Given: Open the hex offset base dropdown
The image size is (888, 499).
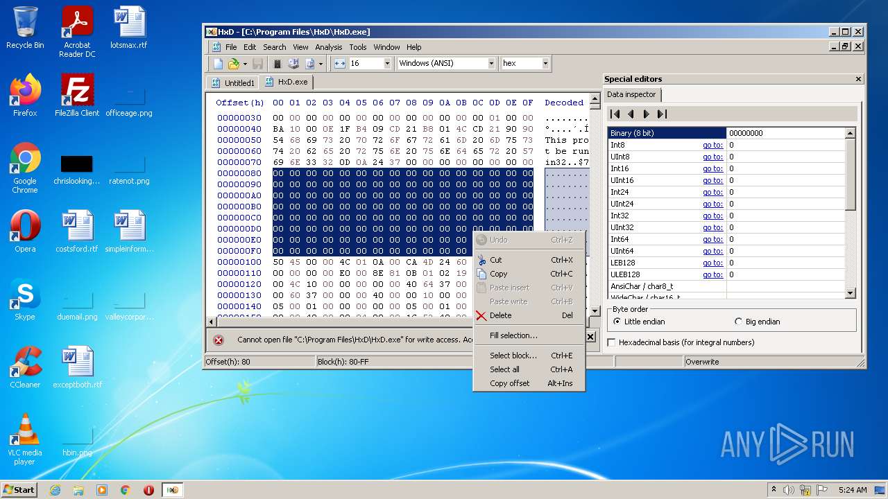Looking at the screenshot, I should [545, 63].
